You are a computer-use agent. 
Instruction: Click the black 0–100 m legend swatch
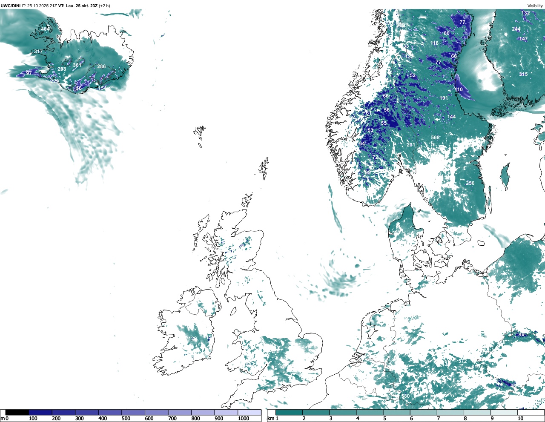click(17, 412)
